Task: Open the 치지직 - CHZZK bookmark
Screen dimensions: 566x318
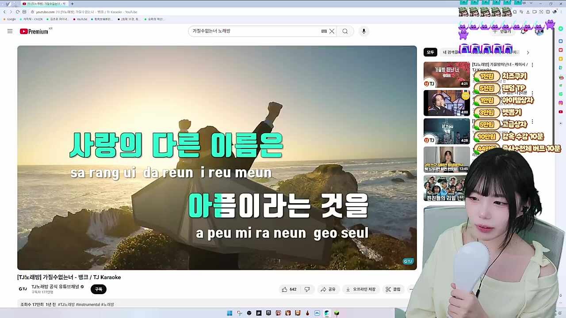Action: 31,19
